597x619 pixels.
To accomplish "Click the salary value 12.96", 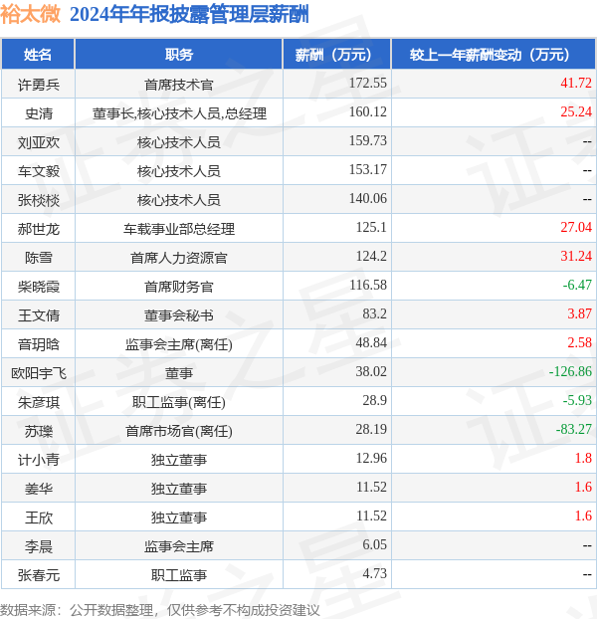I will (x=371, y=458).
